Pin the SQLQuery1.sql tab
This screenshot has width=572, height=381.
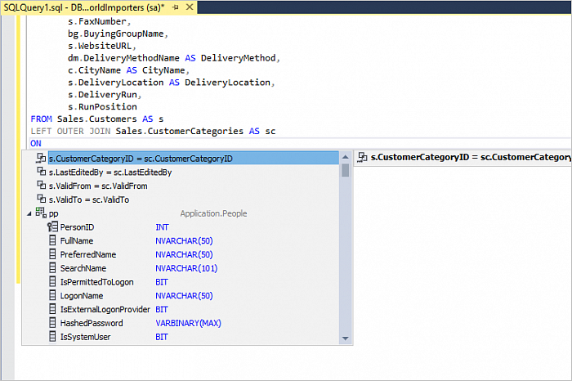tap(175, 7)
